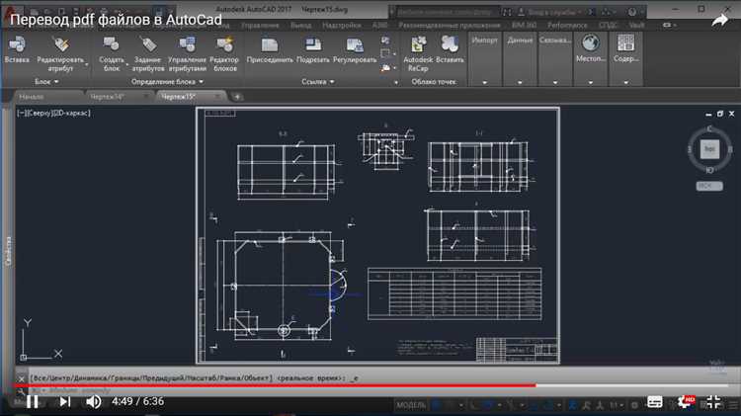The image size is (741, 416).
Task: Open Задание атрибутов tool
Action: [148, 54]
